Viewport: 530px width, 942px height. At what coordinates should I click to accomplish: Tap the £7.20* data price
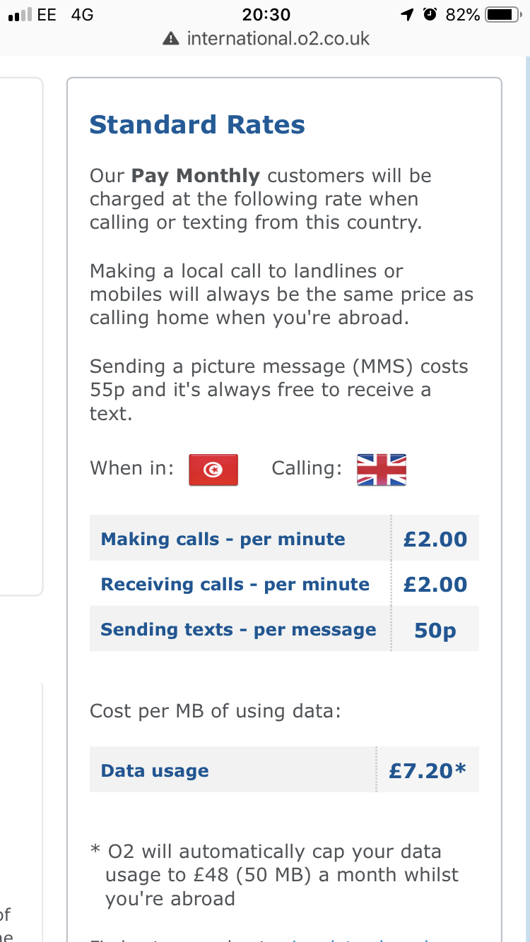[x=428, y=770]
